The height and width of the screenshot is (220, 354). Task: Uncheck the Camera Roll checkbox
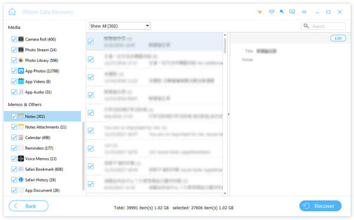click(x=14, y=40)
